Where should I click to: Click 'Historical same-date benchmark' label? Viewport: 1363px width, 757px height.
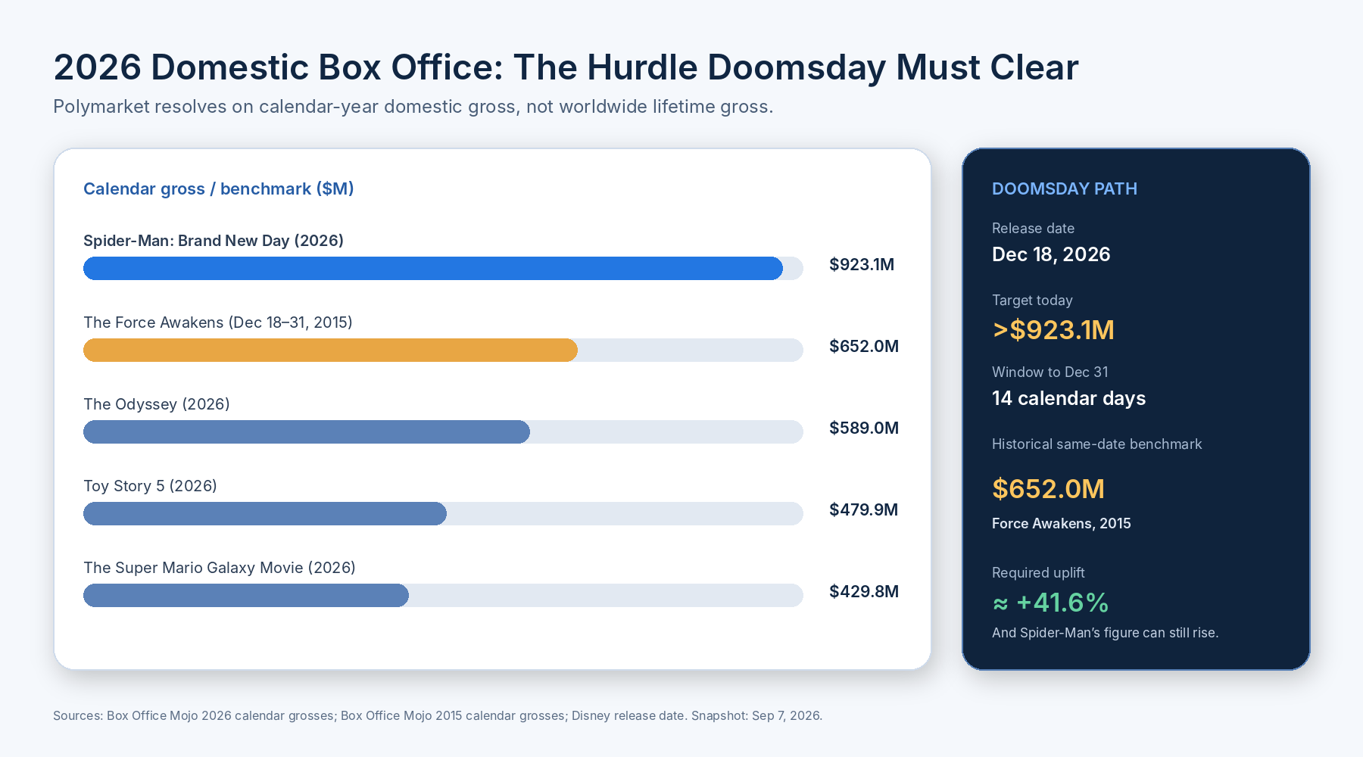(1096, 444)
